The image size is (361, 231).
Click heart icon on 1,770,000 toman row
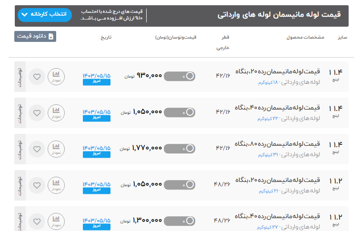click(37, 149)
